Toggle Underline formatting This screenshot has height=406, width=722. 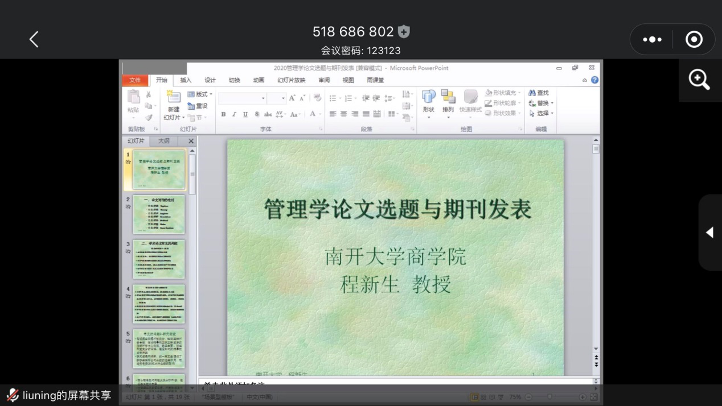coord(245,114)
